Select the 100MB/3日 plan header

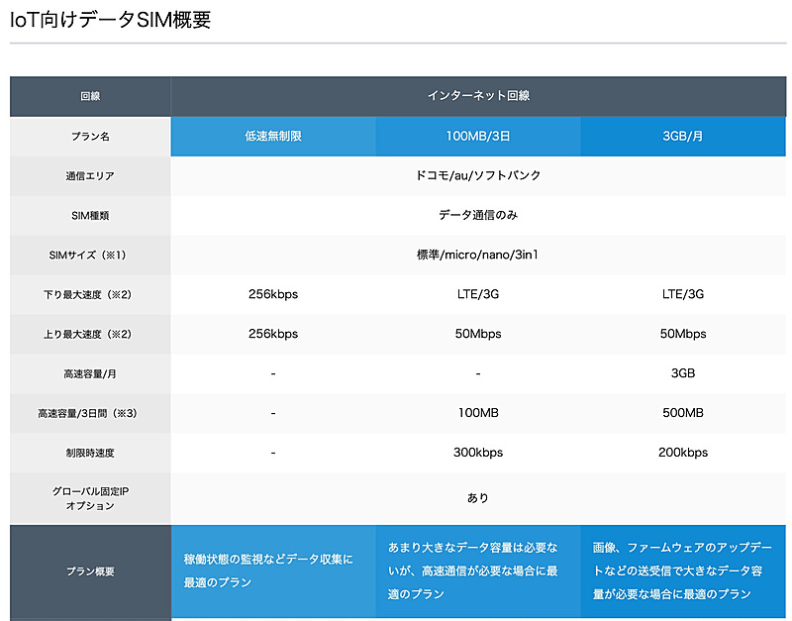pyautogui.click(x=478, y=137)
